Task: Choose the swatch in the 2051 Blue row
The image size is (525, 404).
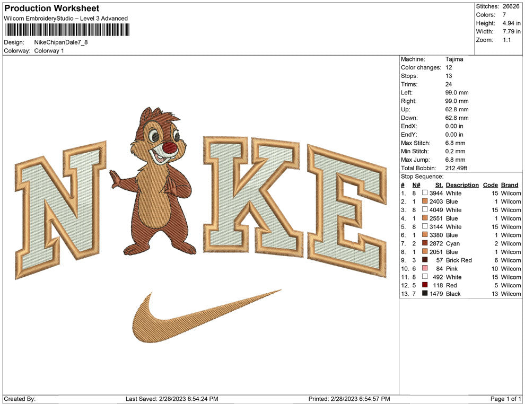Action: pos(425,251)
